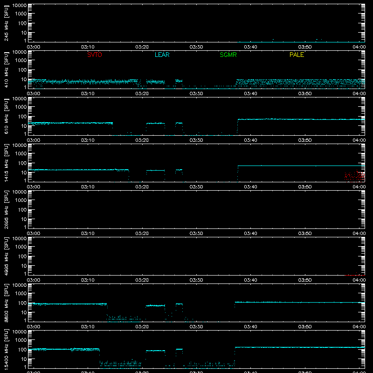
Task: Click the 1000 y-axis value of 15400 MHz panel
Action: pyautogui.click(x=21, y=340)
